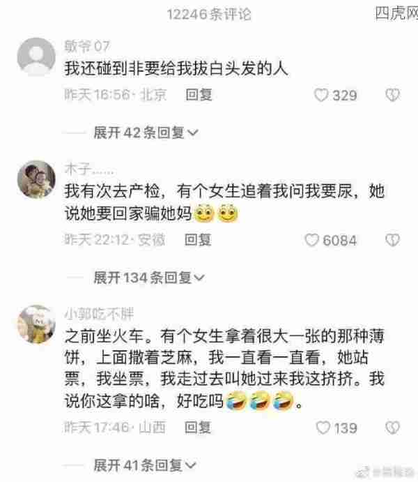
Task: Open avatar of user 小郭吃不胖
Action: tap(36, 324)
